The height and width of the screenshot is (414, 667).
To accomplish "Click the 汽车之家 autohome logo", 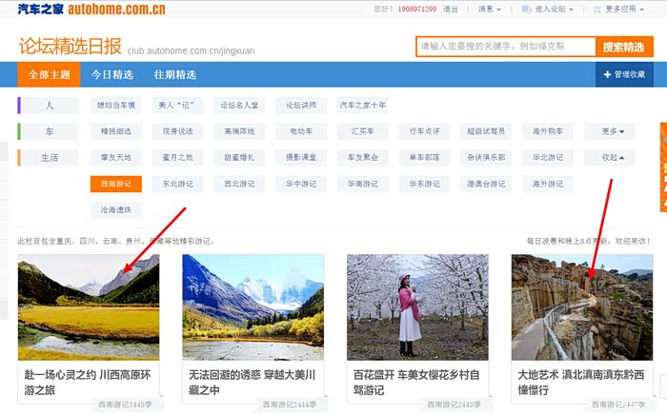I will tap(91, 9).
